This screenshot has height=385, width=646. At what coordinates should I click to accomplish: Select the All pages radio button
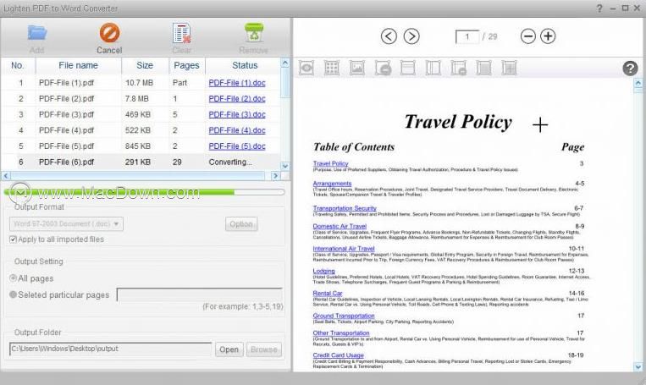(14, 278)
